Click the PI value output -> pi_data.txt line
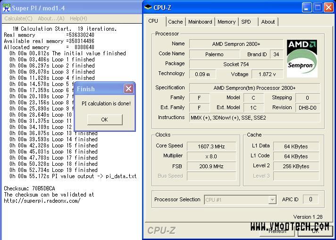This screenshot has width=336, height=240. pos(73,176)
